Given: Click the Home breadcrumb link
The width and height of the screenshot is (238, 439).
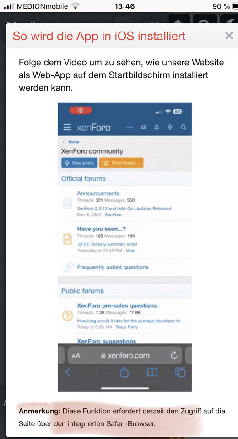Looking at the screenshot, I should click(x=74, y=142).
